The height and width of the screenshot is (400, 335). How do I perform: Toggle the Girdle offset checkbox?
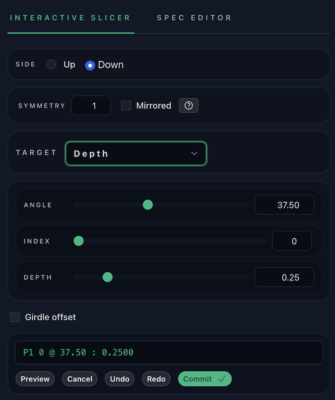[15, 317]
